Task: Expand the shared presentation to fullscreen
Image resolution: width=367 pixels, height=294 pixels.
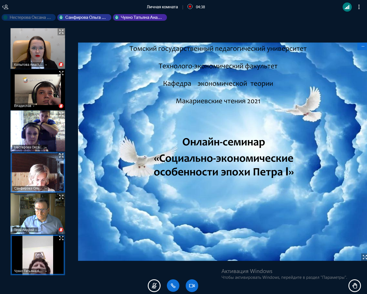Action: [x=364, y=257]
